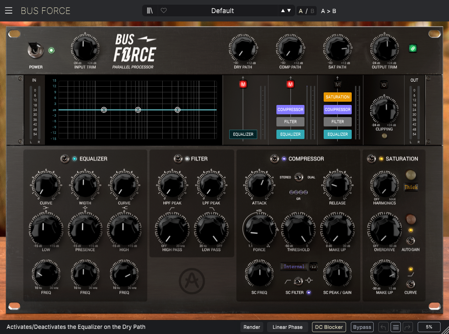This screenshot has width=449, height=334.
Task: Select the next preset with down arrow
Action: (x=289, y=11)
